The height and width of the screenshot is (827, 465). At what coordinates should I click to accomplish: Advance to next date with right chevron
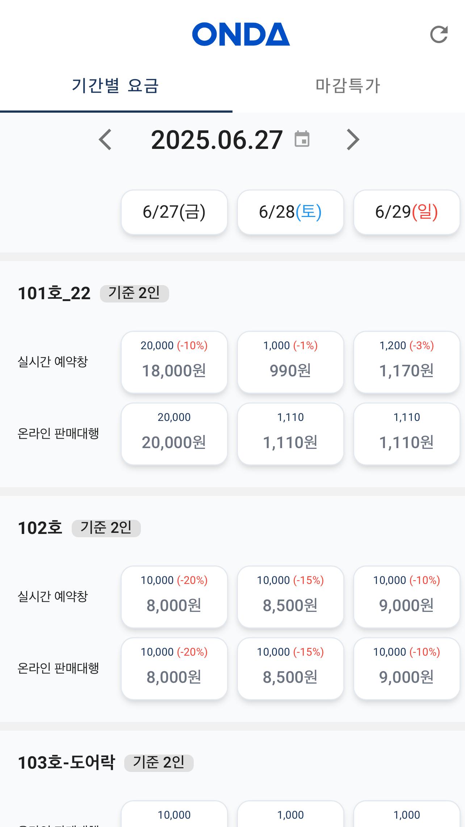tap(353, 140)
